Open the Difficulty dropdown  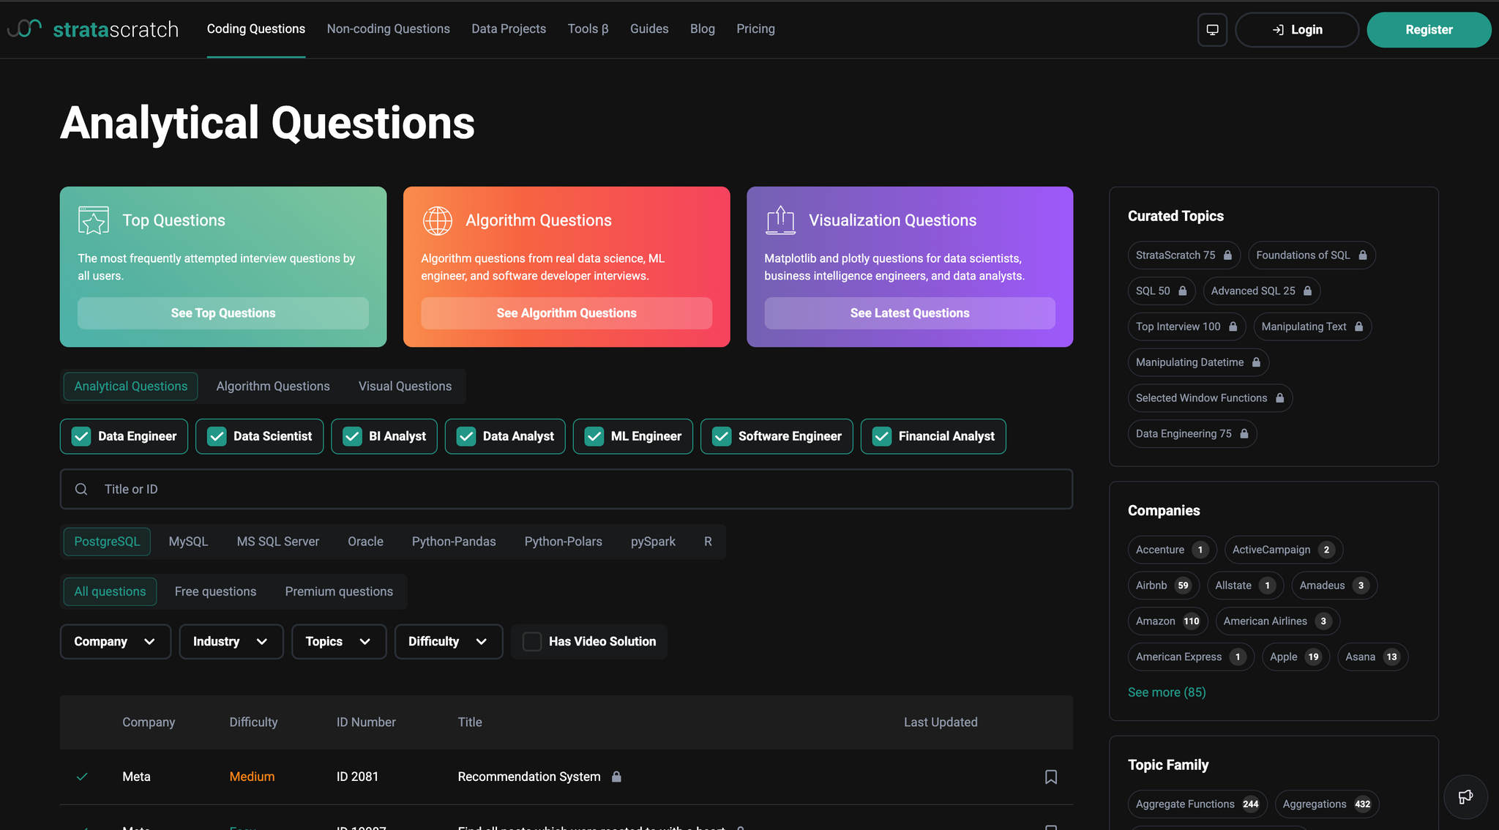(449, 641)
